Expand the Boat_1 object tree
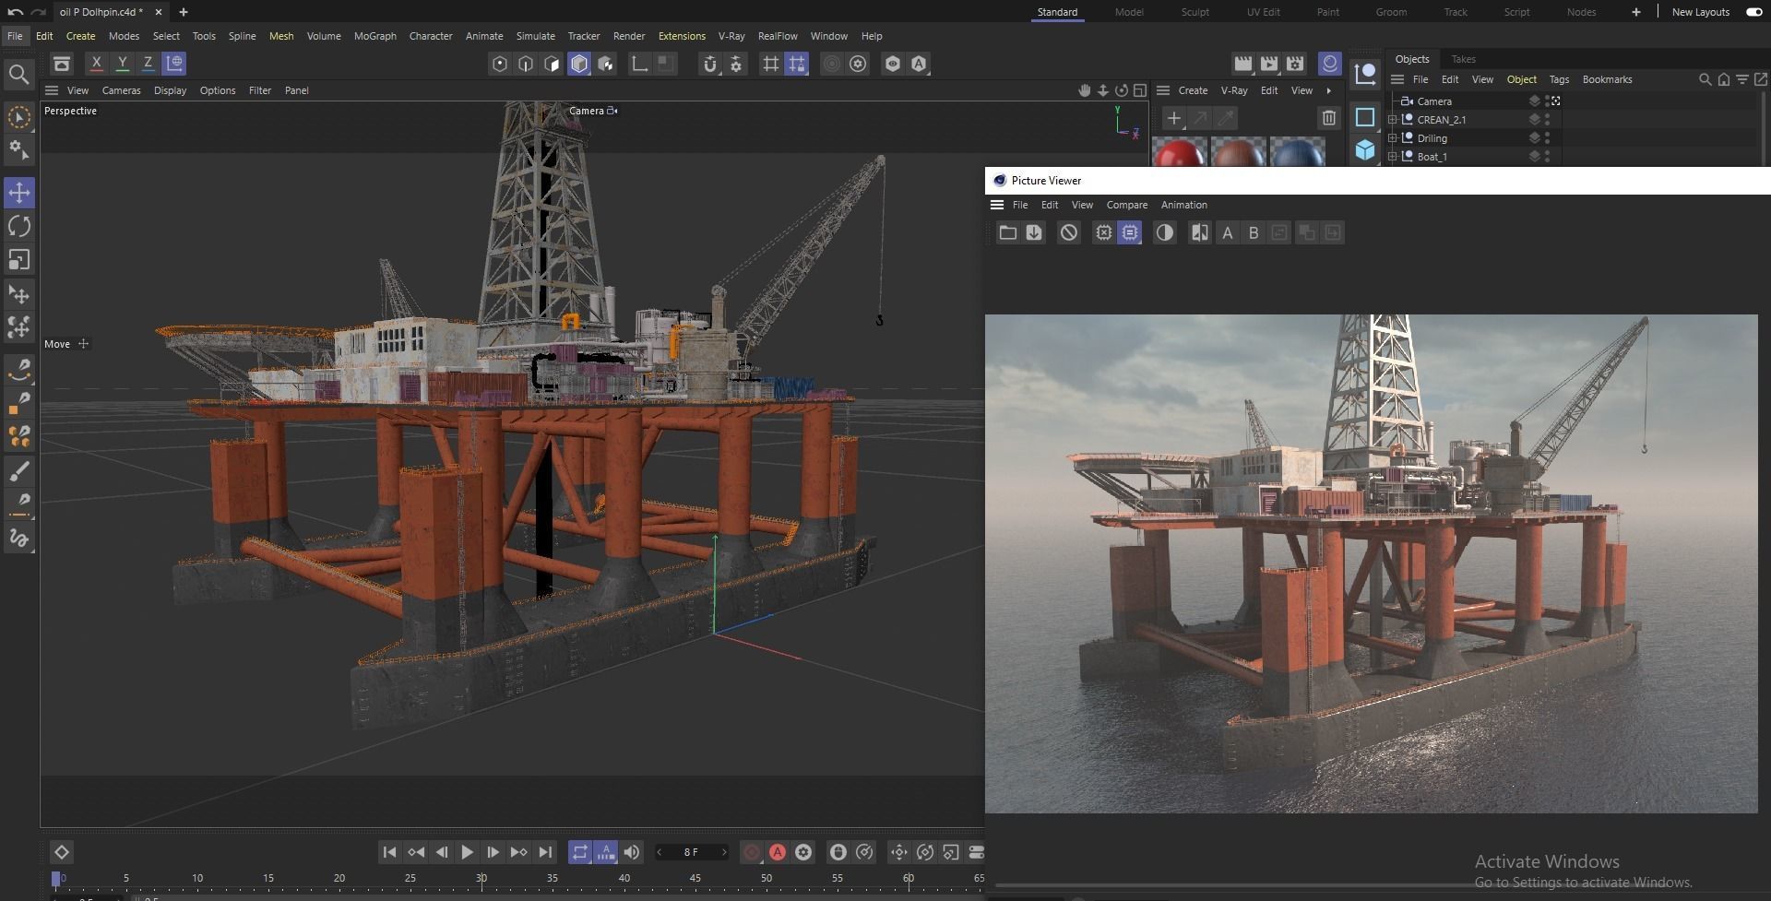1771x901 pixels. point(1393,157)
